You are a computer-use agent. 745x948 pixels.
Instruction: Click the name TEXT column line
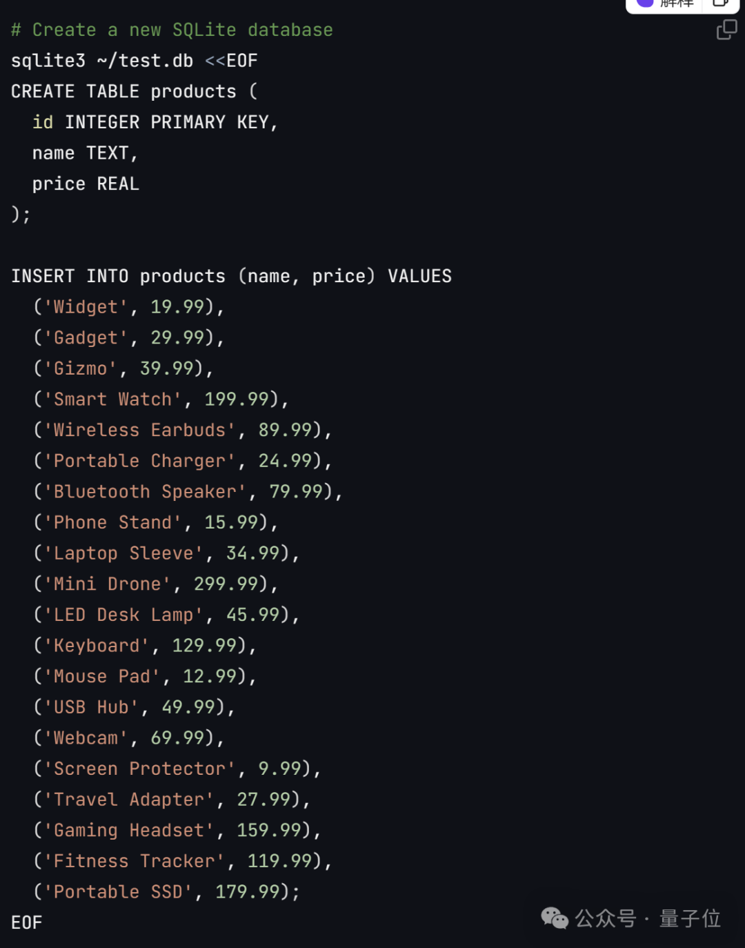tap(85, 152)
